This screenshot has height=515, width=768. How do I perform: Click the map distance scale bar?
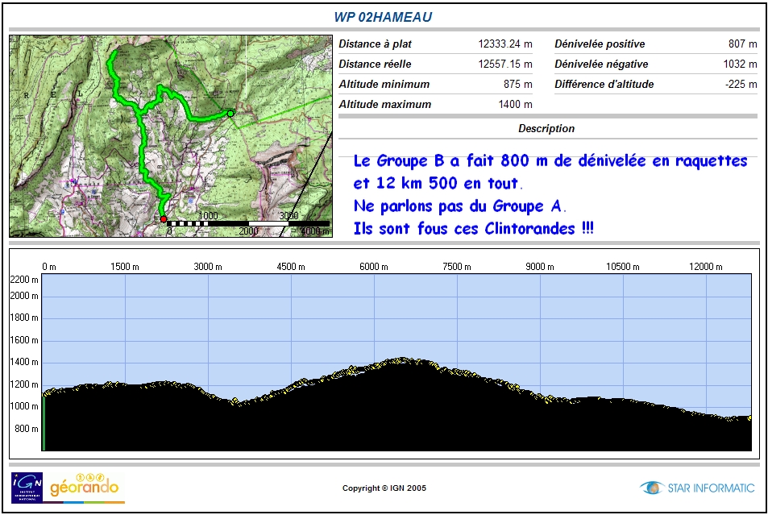(x=247, y=222)
